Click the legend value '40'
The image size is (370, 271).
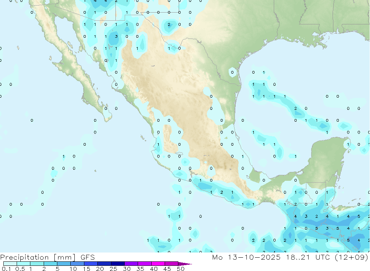point(154,269)
